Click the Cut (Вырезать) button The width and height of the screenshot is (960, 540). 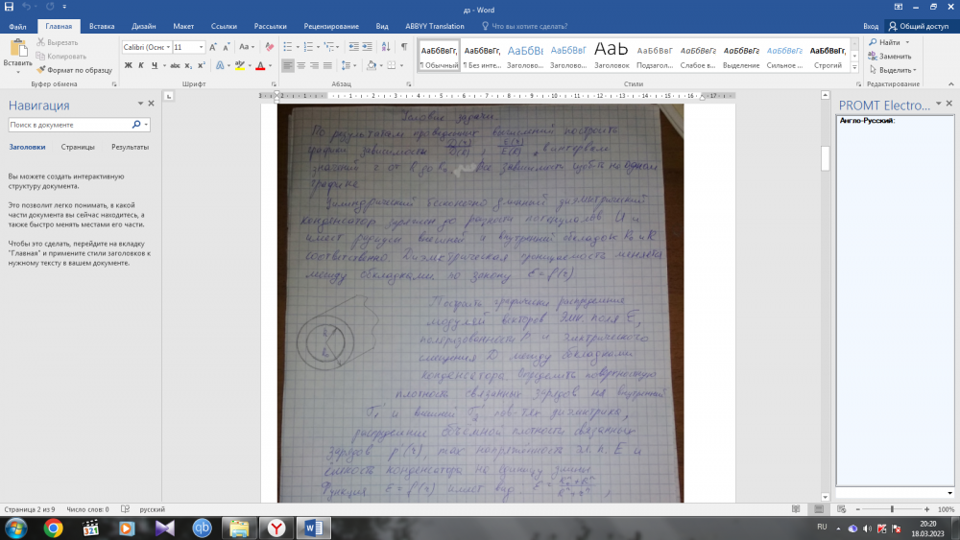click(x=57, y=42)
